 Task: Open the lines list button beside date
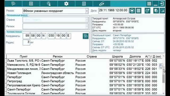tap(138, 11)
